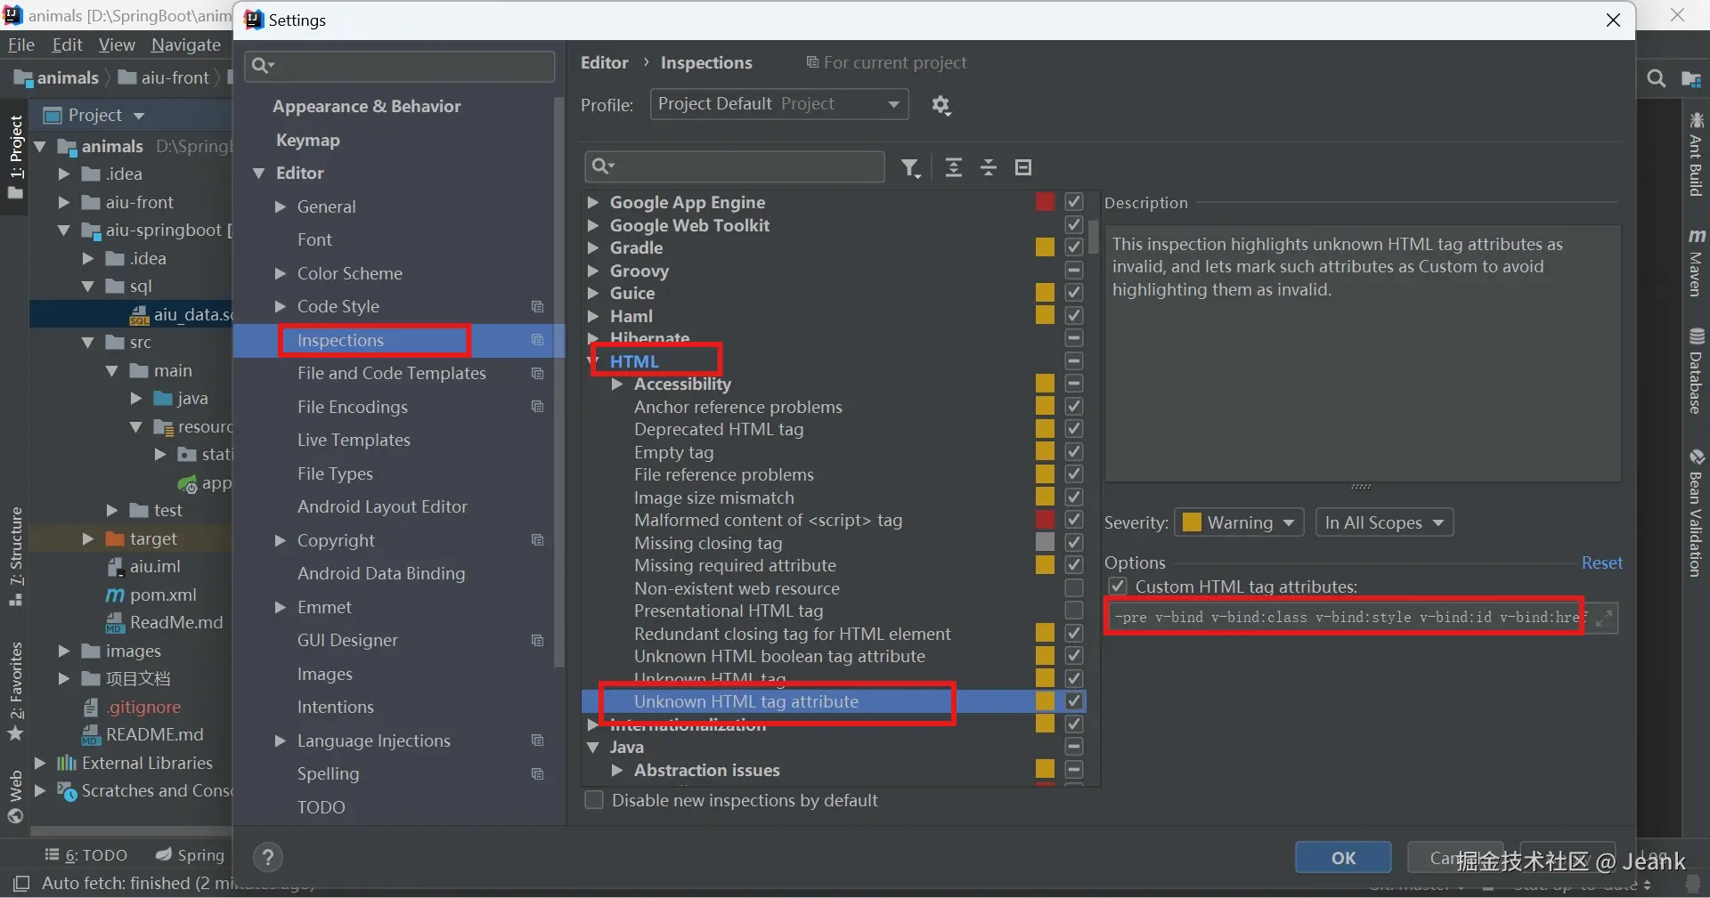
Task: Expand the Color Scheme settings node
Action: pyautogui.click(x=281, y=273)
